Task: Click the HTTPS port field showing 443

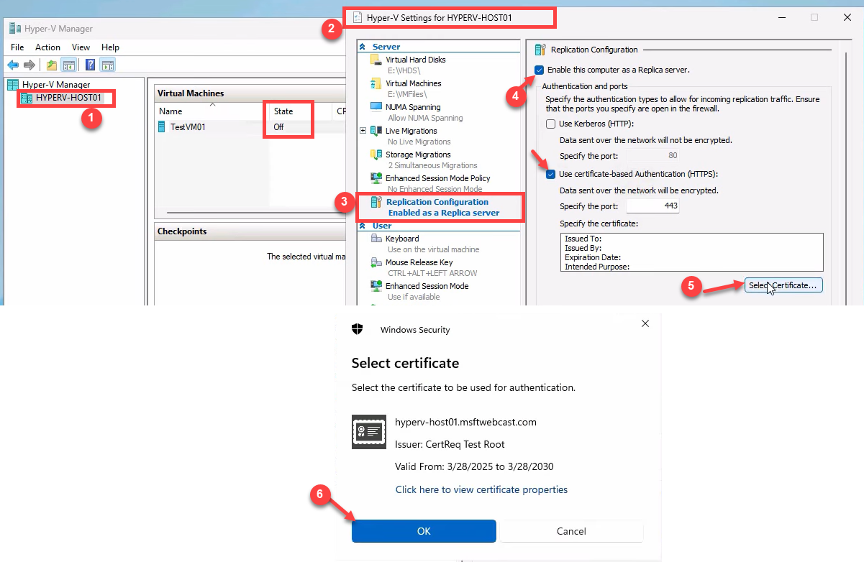Action: 652,206
